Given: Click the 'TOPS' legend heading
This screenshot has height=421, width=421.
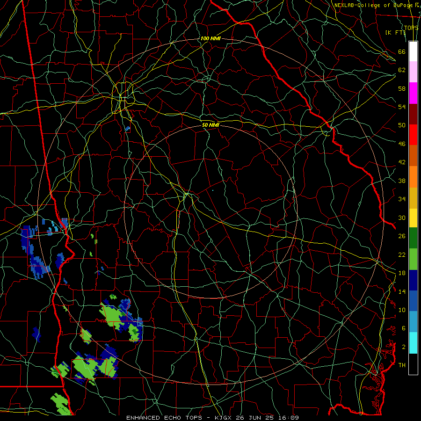Looking at the screenshot, I should click(411, 28).
